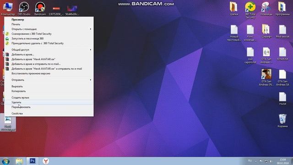Show hidden tray icons arrow
Screen dimensions: 293x165
click(256, 161)
